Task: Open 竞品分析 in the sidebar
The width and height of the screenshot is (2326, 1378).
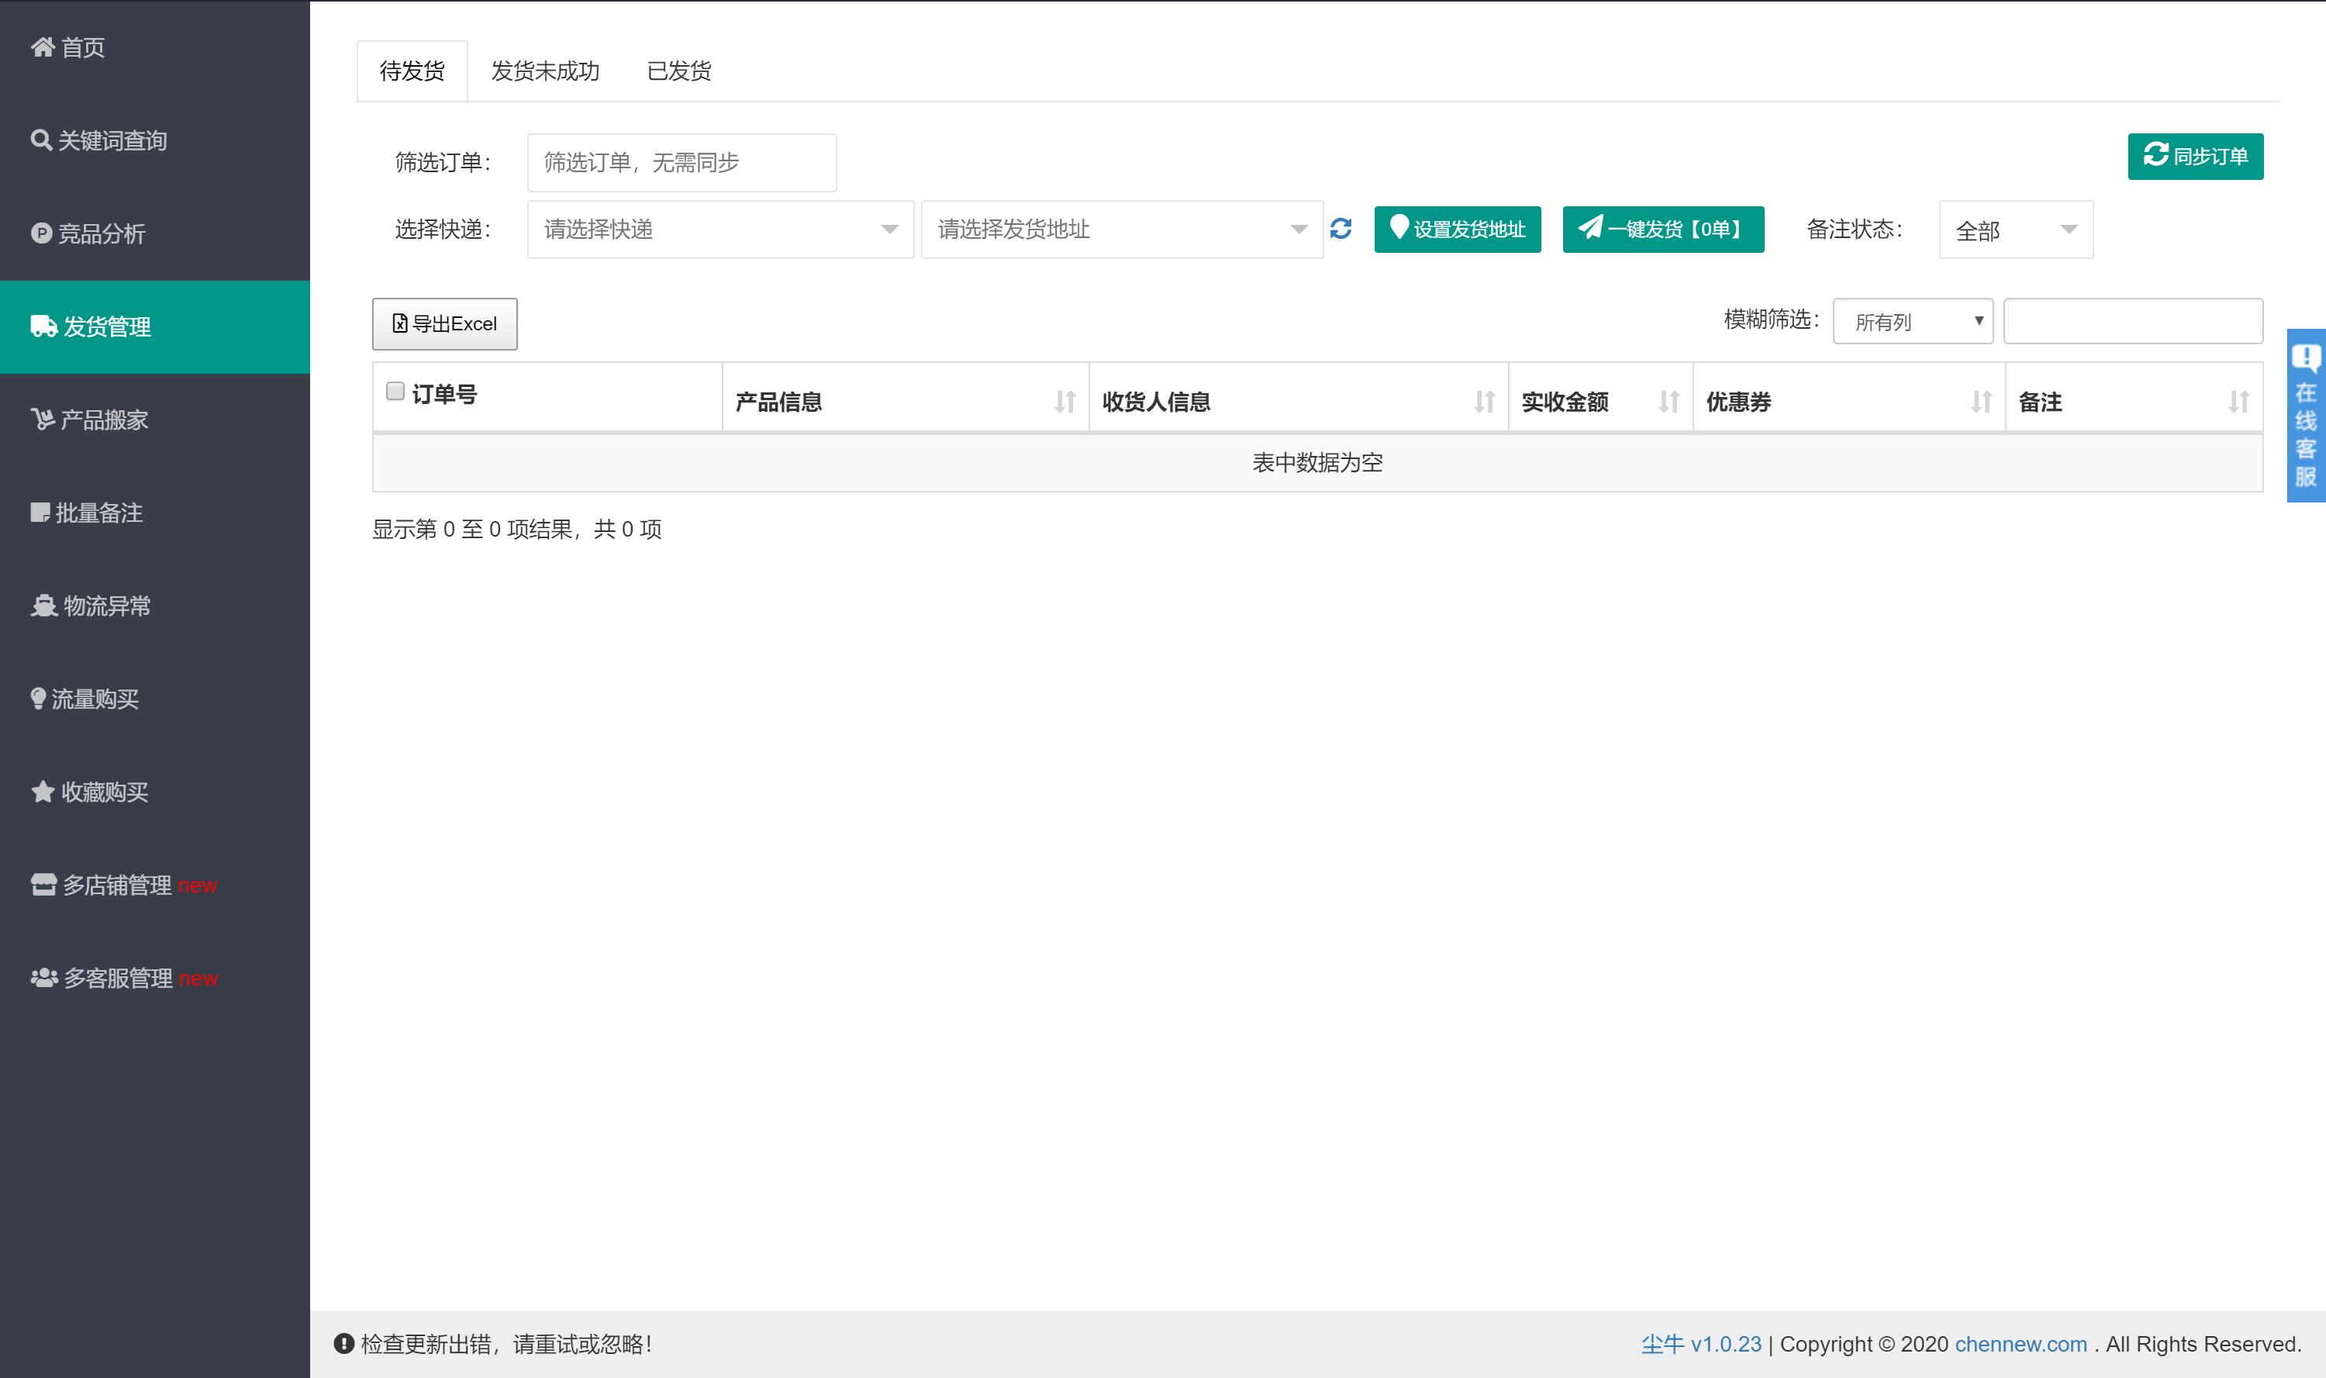Action: pos(155,233)
